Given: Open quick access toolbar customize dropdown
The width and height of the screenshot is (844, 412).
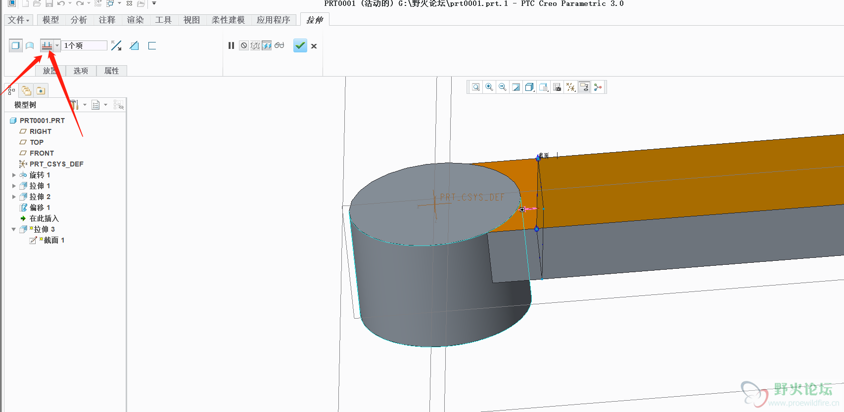Looking at the screenshot, I should (154, 3).
